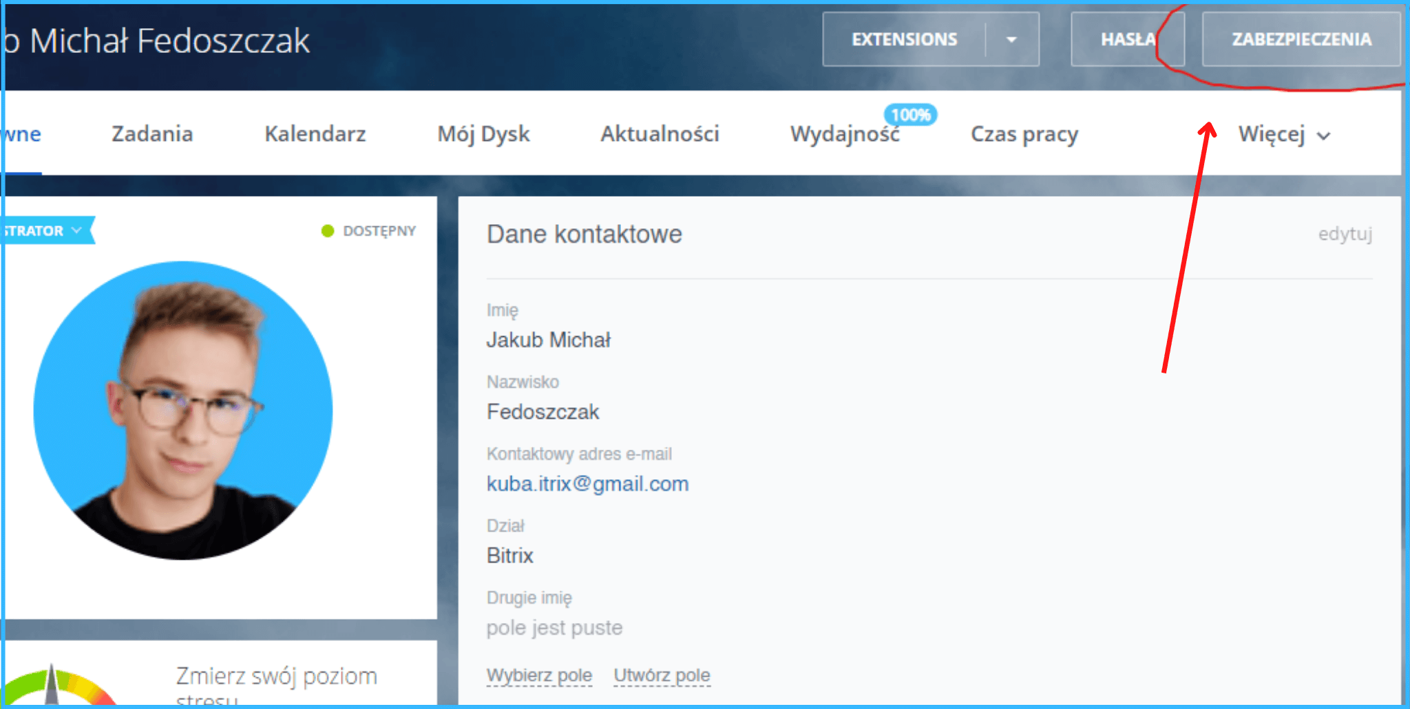
Task: Click the Utwórz pole link
Action: pos(662,675)
